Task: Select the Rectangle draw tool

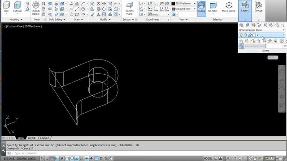Action: click(77, 14)
